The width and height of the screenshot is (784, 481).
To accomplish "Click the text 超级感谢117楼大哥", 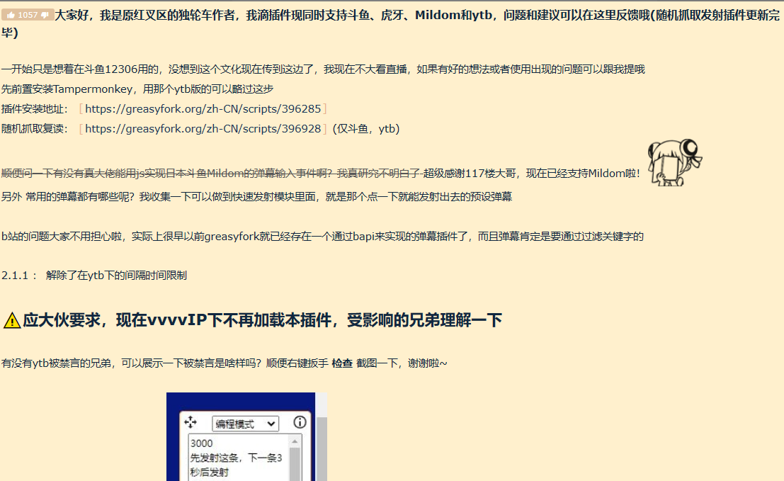I will pos(470,173).
